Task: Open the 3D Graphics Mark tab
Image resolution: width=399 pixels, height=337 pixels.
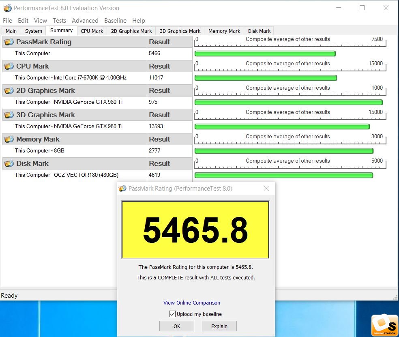Action: 180,31
